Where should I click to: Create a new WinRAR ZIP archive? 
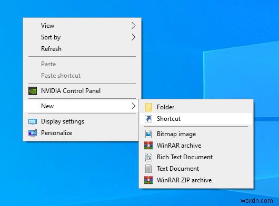click(x=196, y=180)
